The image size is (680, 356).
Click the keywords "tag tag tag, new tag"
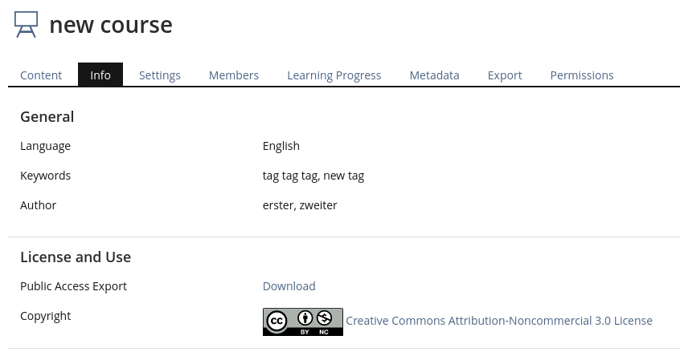(x=313, y=176)
